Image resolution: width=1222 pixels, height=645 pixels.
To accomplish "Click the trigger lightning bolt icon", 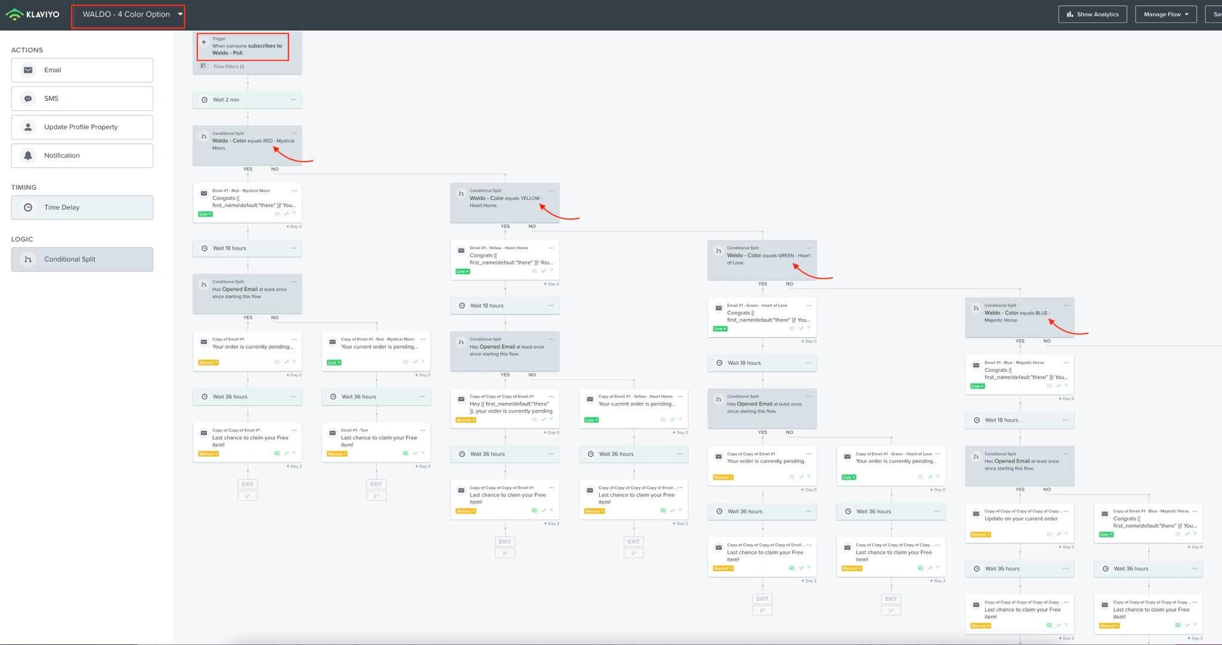I will pos(204,42).
